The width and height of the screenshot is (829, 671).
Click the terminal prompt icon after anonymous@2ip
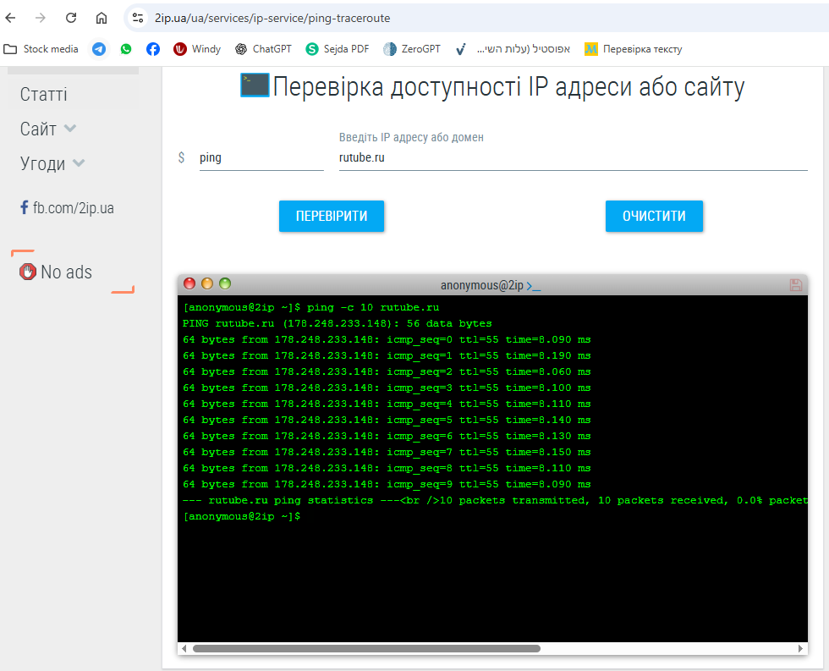click(x=534, y=286)
